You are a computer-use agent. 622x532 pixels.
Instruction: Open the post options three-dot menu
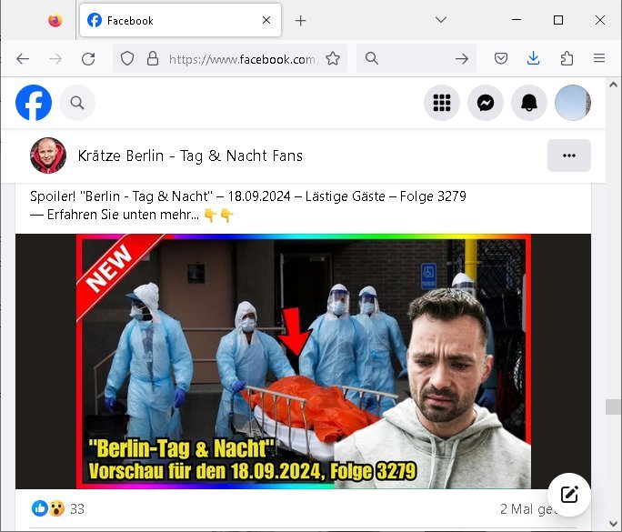[569, 156]
